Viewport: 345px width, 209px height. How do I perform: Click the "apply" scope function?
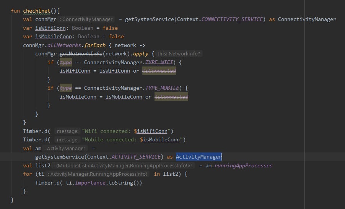pos(141,53)
